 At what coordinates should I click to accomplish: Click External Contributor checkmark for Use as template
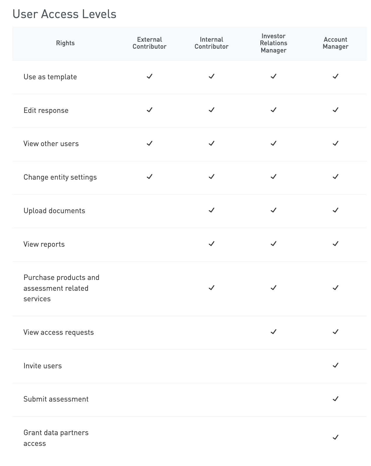click(149, 76)
